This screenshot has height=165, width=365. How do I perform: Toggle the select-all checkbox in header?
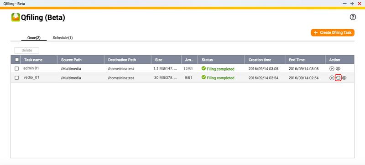(x=17, y=60)
